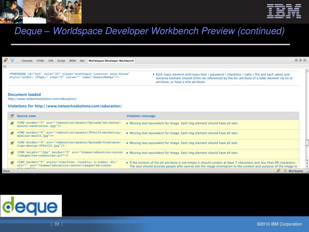Click the scroll up arrow of the results pane
Image resolution: width=309 pixels, height=232 pixels.
tap(307, 163)
